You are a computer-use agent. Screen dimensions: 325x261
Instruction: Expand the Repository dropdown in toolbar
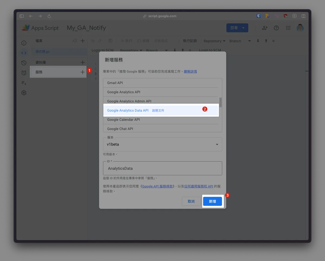(214, 41)
